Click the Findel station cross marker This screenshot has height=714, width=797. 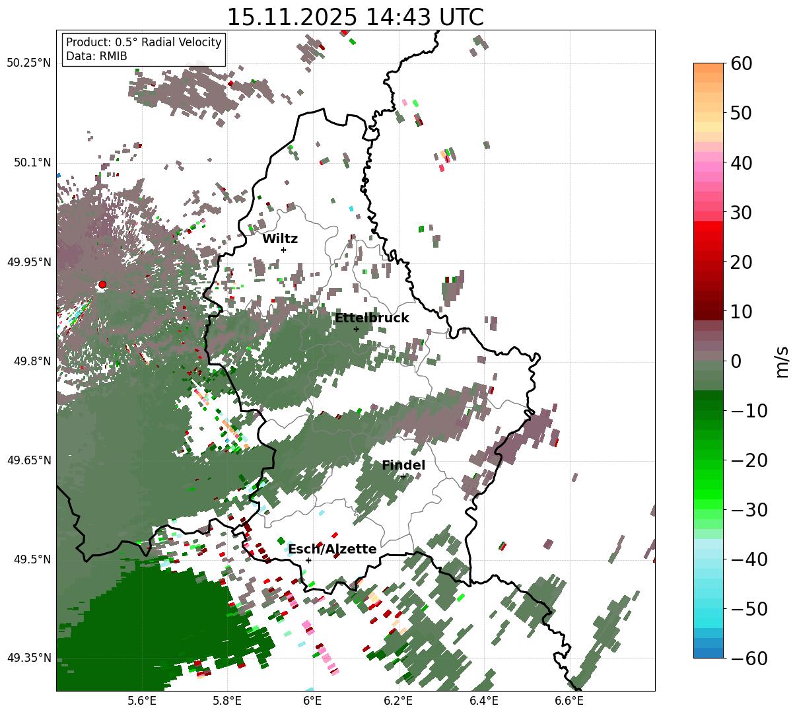click(x=403, y=476)
